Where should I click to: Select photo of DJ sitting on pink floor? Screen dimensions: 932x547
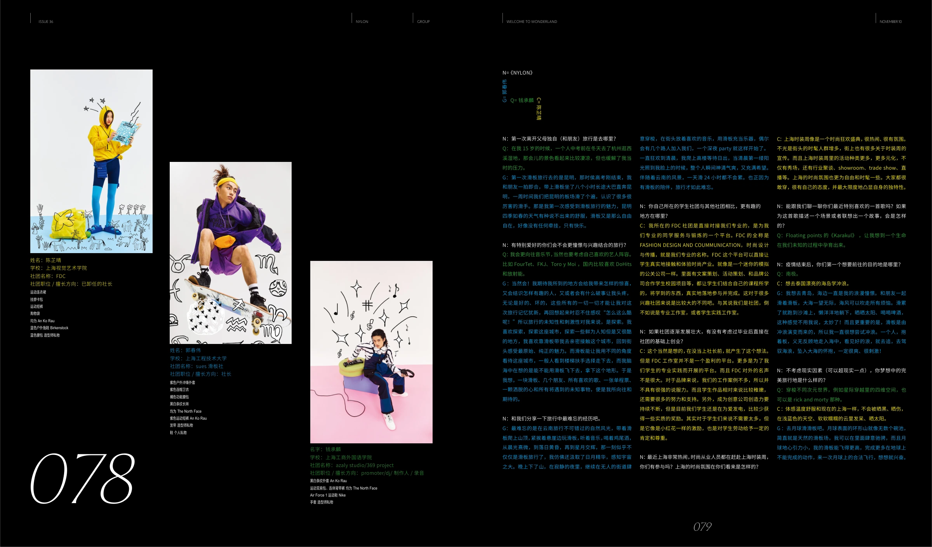(371, 352)
